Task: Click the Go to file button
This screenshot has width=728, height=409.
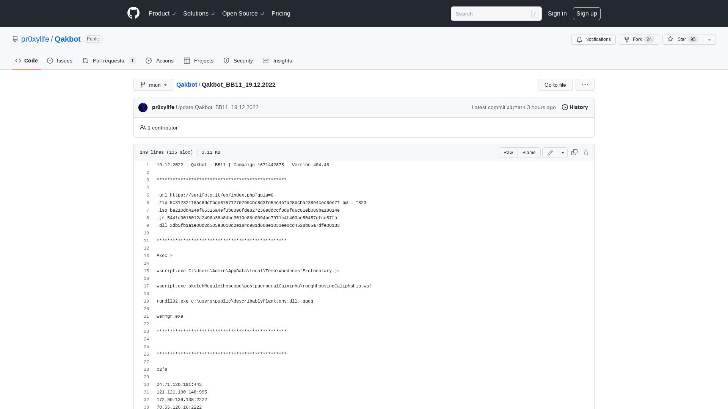Action: click(555, 85)
